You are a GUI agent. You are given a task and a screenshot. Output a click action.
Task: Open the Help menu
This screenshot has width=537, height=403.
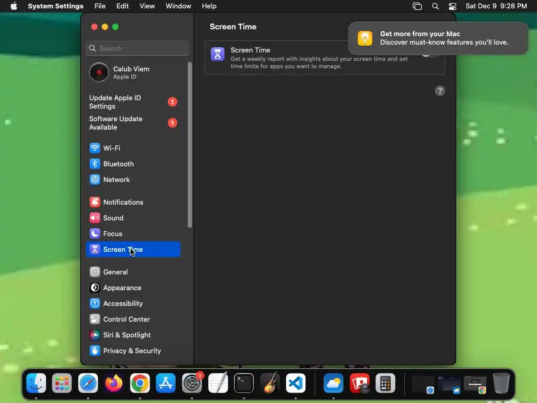pos(209,6)
